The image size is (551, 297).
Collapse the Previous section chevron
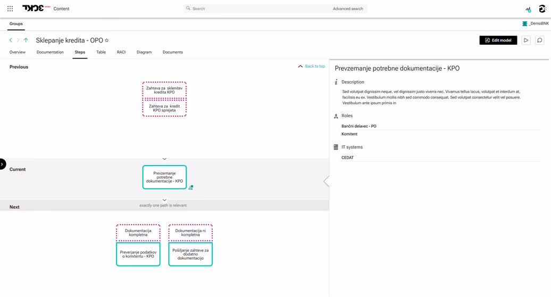(x=164, y=159)
